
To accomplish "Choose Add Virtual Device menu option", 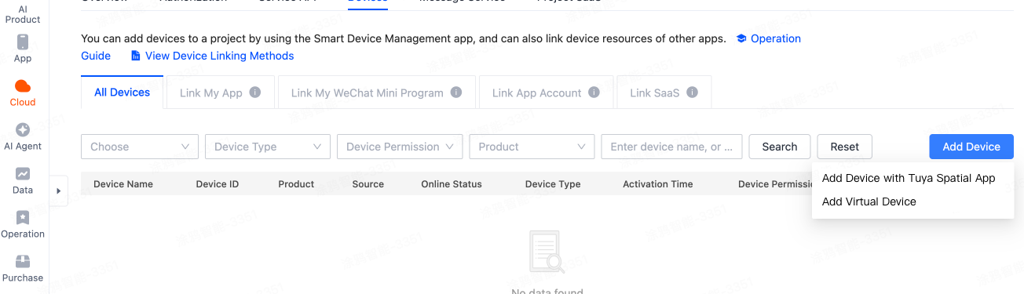I will (869, 201).
